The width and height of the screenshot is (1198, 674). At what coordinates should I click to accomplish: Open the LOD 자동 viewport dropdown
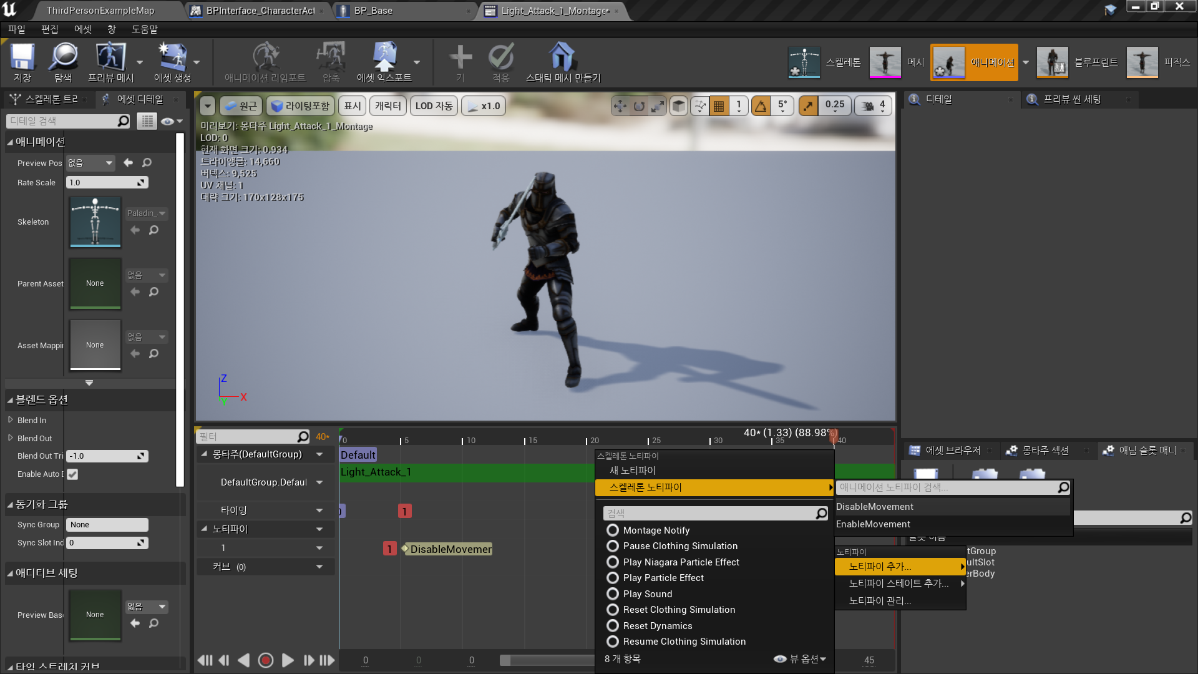tap(434, 106)
